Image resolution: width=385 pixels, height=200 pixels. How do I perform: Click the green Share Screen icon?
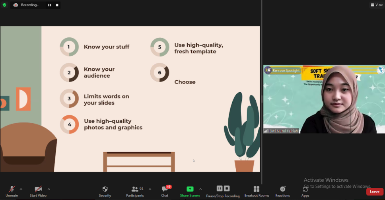pyautogui.click(x=190, y=189)
